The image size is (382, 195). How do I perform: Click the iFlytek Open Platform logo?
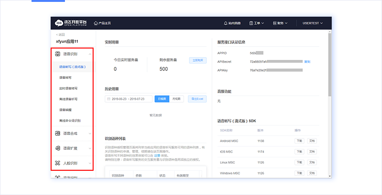click(71, 23)
